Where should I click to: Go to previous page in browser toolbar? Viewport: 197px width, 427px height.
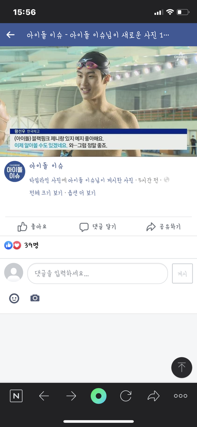44,396
